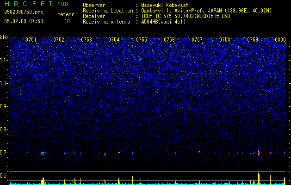Select the ICOM IC-575 receiver value
The height and width of the screenshot is (185, 291).
point(186,16)
